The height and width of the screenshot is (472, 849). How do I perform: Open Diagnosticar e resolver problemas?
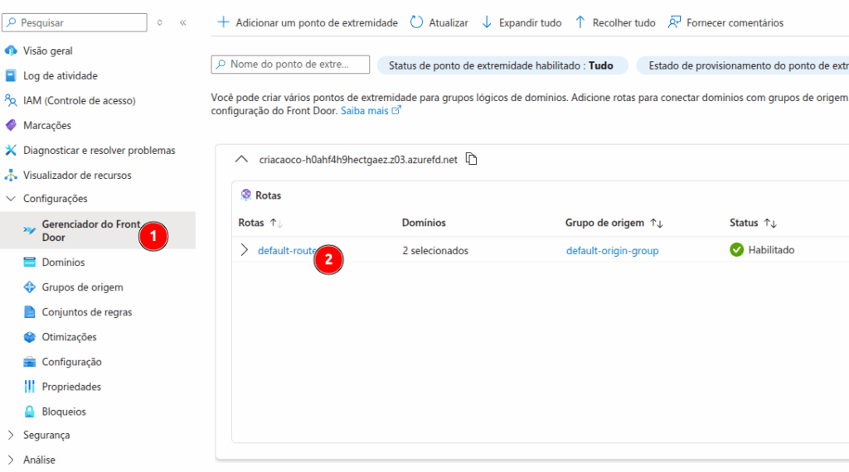(99, 150)
